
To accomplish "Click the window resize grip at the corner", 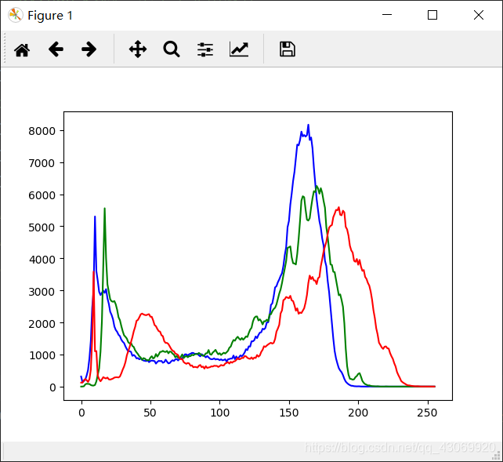I will (x=498, y=456).
